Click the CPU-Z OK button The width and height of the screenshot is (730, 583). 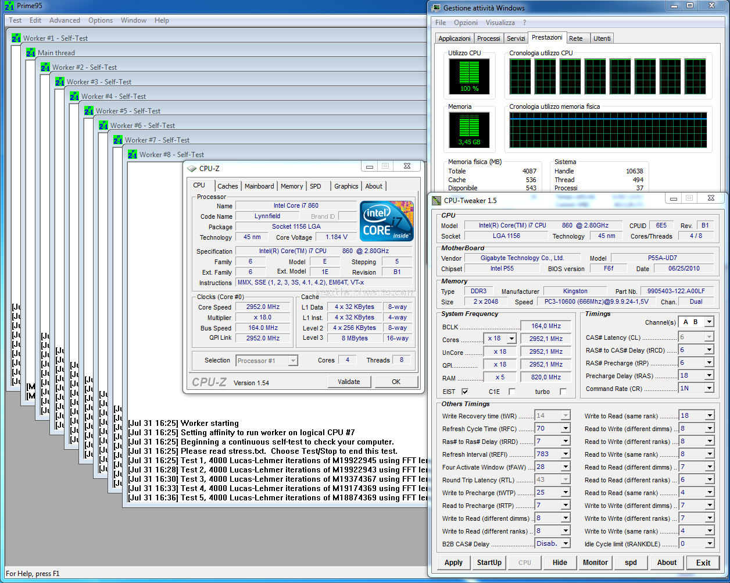[396, 382]
